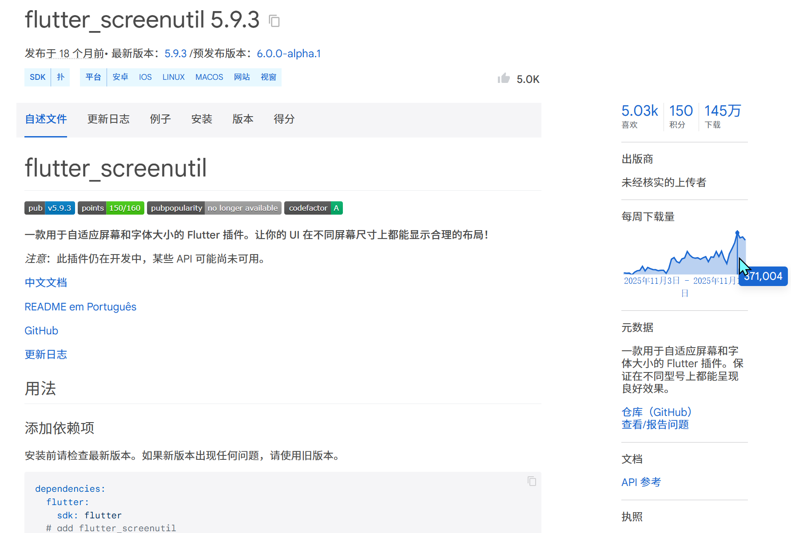Open the 版本 tab

[x=243, y=119]
